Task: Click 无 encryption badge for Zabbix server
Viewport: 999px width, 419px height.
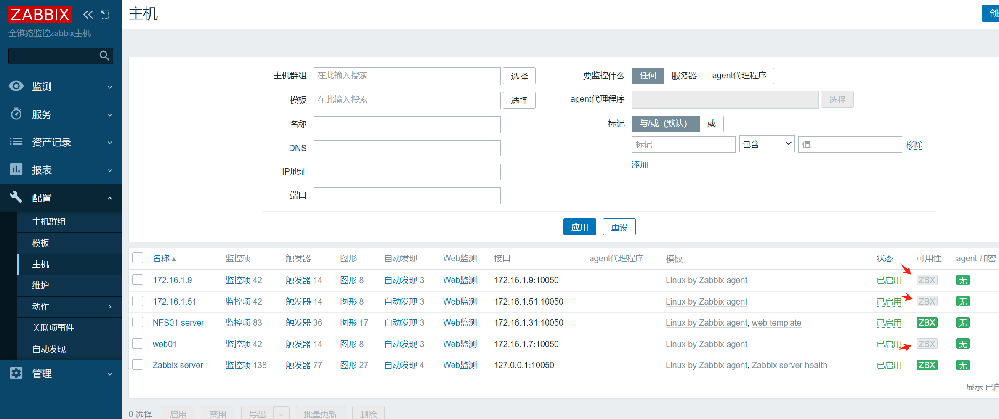Action: tap(963, 365)
